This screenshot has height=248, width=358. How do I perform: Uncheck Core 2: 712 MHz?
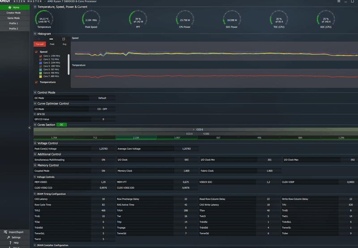41,59
